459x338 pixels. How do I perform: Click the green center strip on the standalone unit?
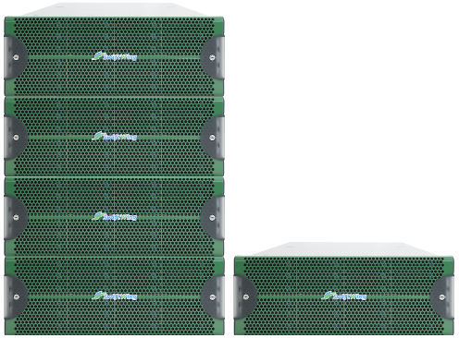pos(344,297)
